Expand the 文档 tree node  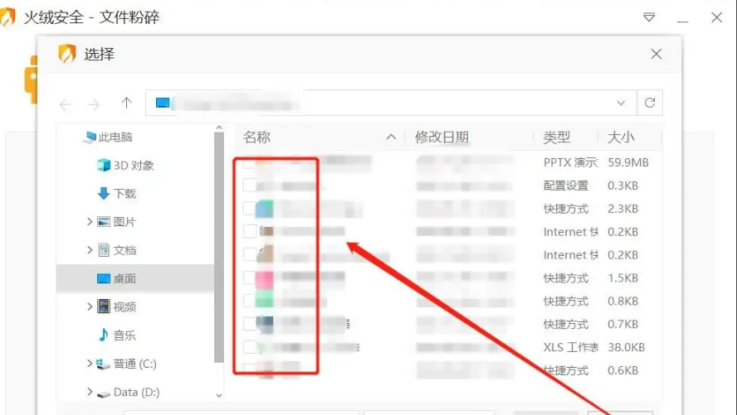90,250
